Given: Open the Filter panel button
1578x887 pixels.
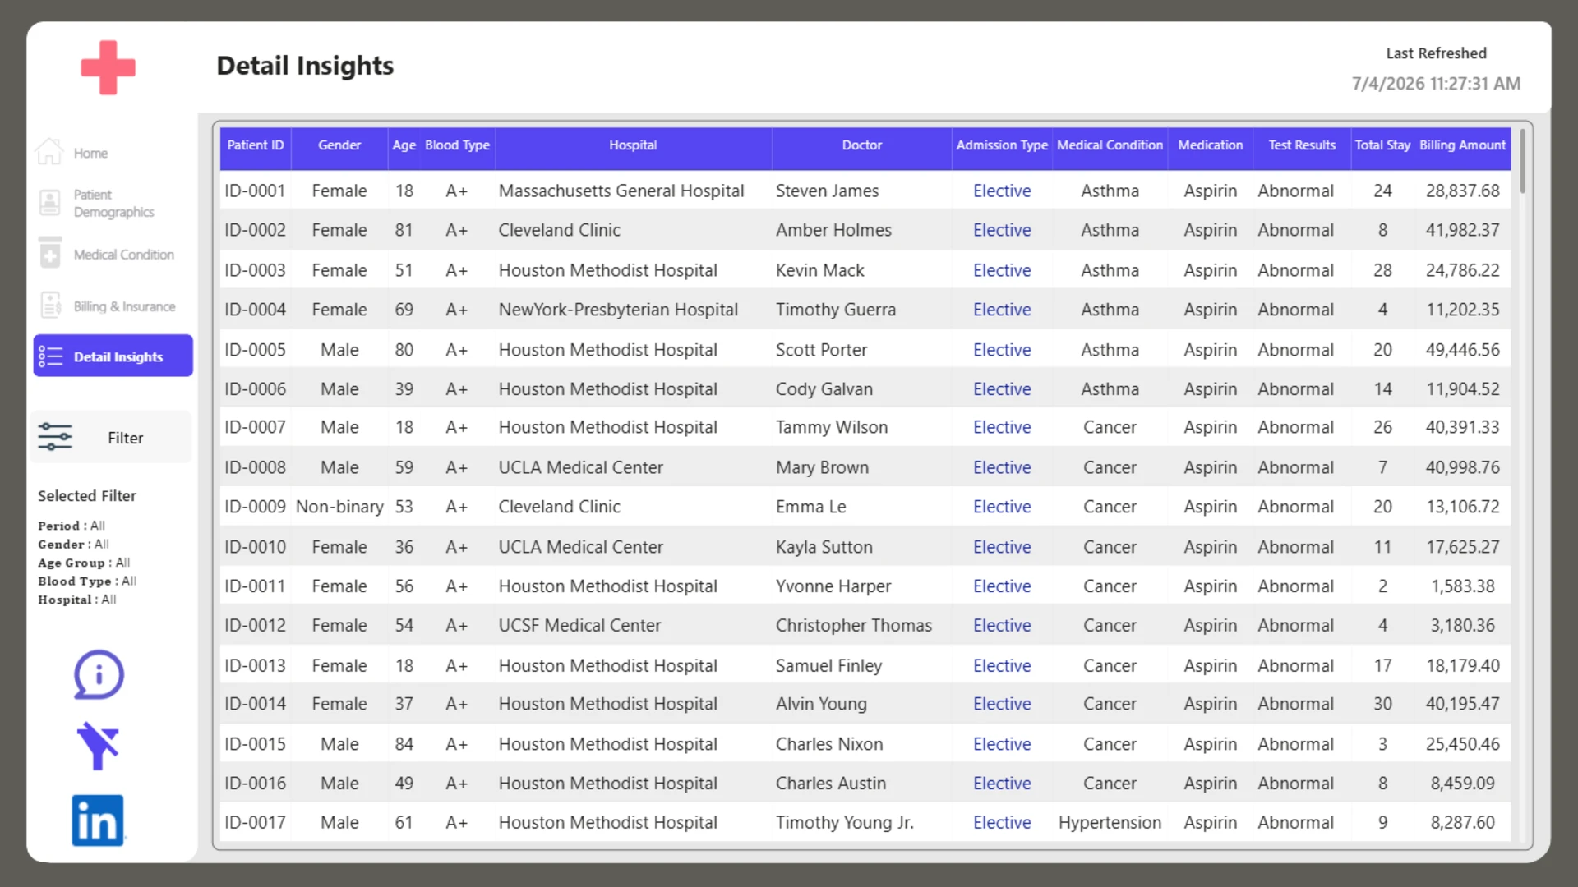Looking at the screenshot, I should (113, 438).
